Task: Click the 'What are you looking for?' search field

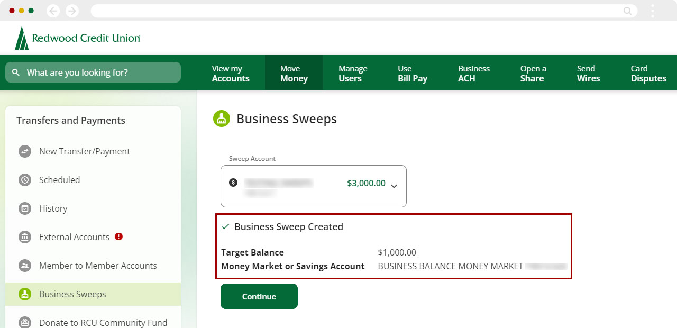Action: point(93,72)
